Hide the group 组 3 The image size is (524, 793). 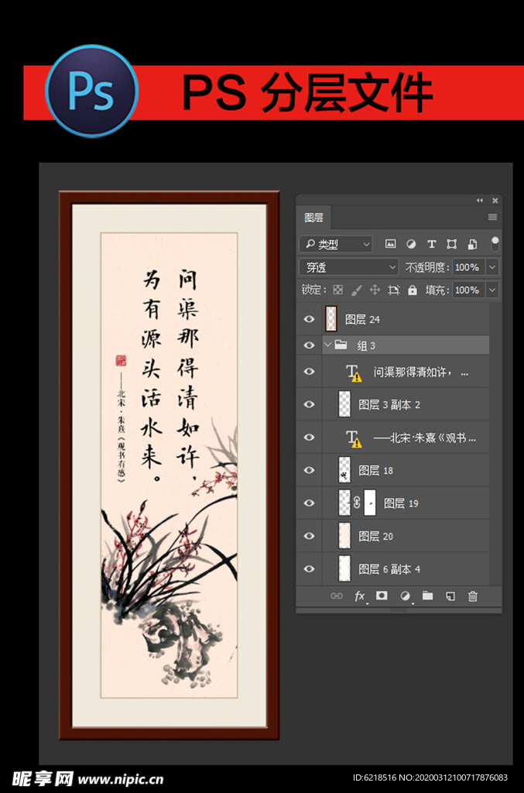[x=309, y=345]
